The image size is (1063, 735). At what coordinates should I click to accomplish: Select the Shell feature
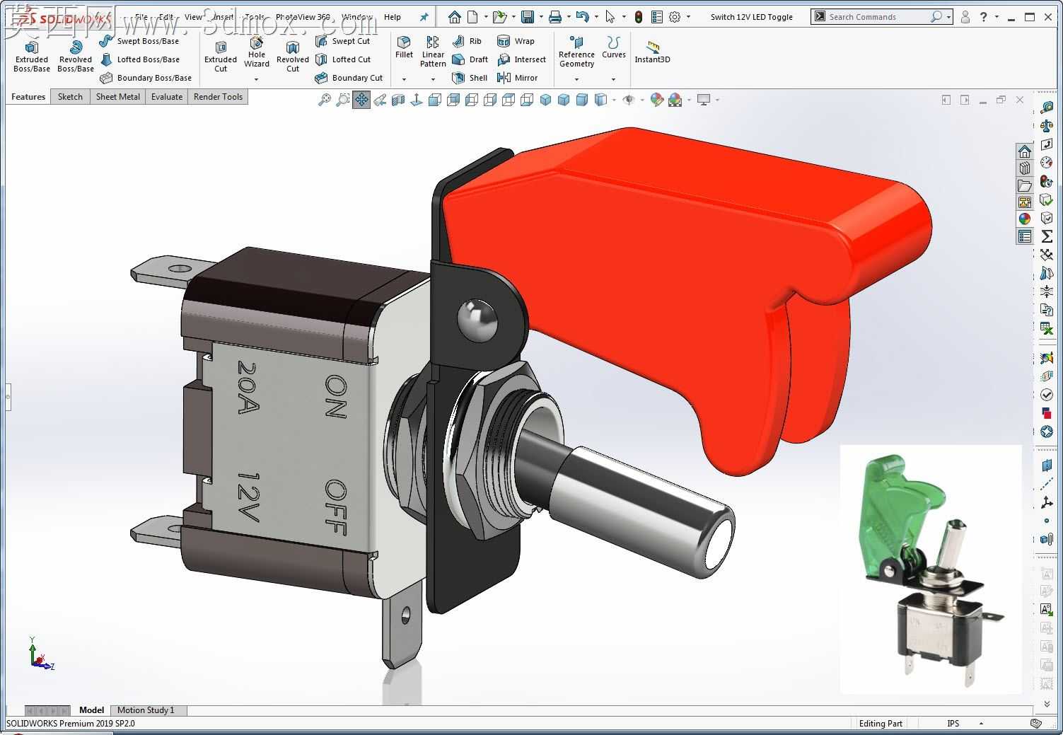click(x=470, y=78)
